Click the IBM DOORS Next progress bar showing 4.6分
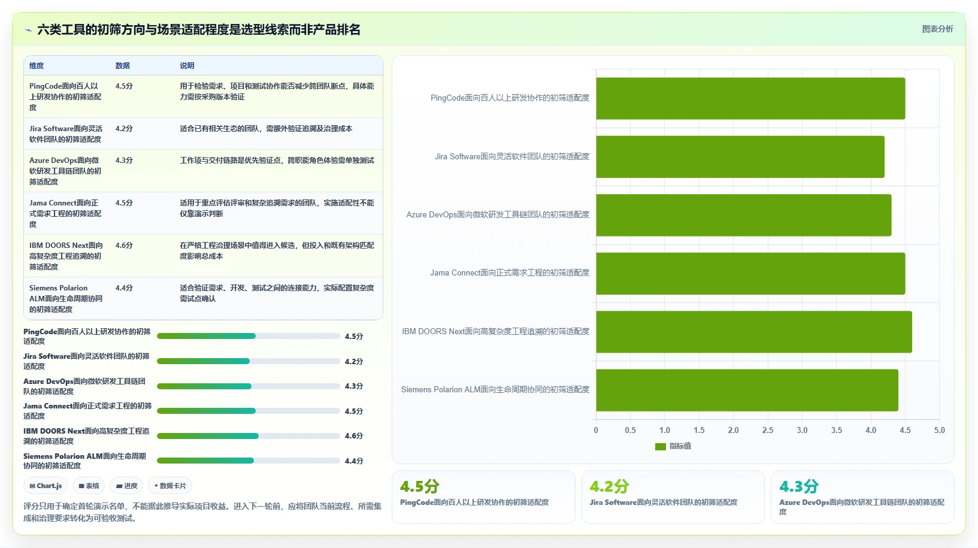 (248, 436)
